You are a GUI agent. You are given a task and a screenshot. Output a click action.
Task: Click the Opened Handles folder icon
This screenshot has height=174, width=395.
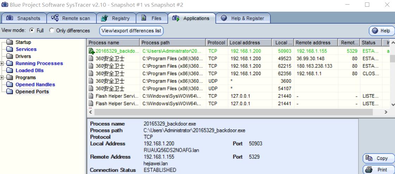[10, 84]
